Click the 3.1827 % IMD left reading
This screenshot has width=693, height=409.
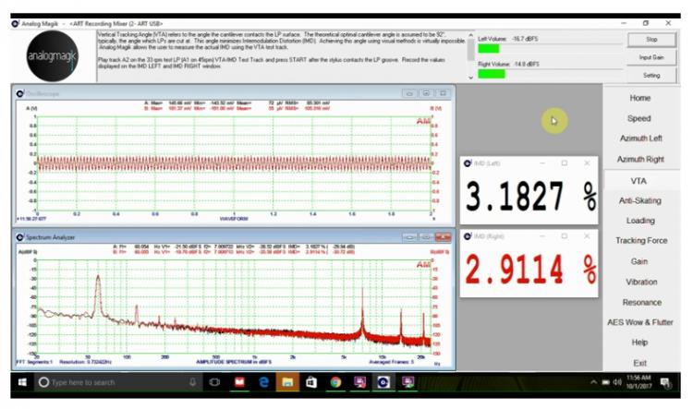[x=530, y=196]
